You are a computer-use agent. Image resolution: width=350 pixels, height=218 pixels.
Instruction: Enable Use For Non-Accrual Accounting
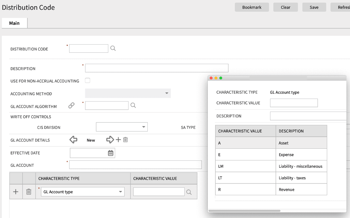pos(87,80)
